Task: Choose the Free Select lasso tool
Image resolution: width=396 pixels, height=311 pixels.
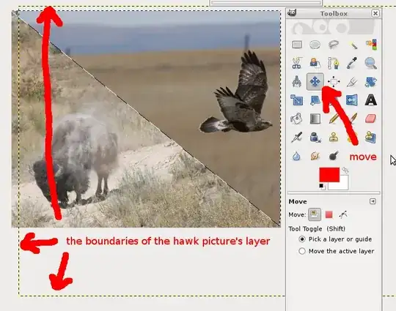Action: pos(334,45)
